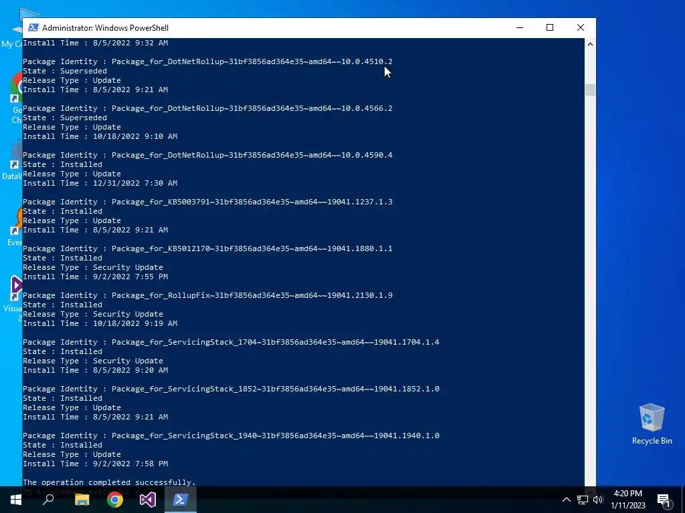The image size is (685, 513).
Task: Open Visual Studio from the taskbar
Action: coord(148,500)
